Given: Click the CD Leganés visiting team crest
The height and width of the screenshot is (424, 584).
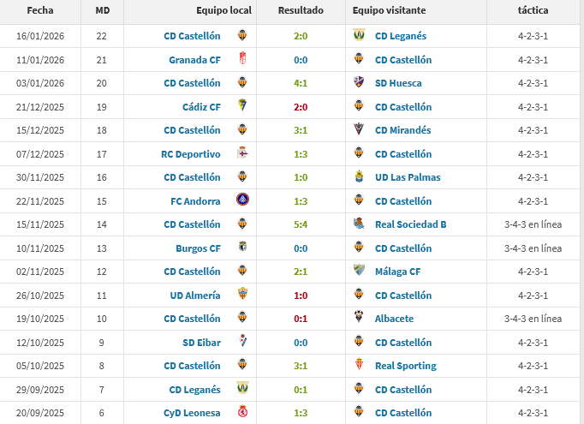Looking at the screenshot, I should [x=359, y=36].
